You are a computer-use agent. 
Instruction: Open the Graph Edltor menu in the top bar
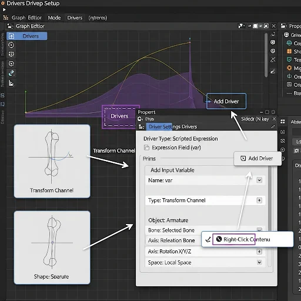click(26, 18)
